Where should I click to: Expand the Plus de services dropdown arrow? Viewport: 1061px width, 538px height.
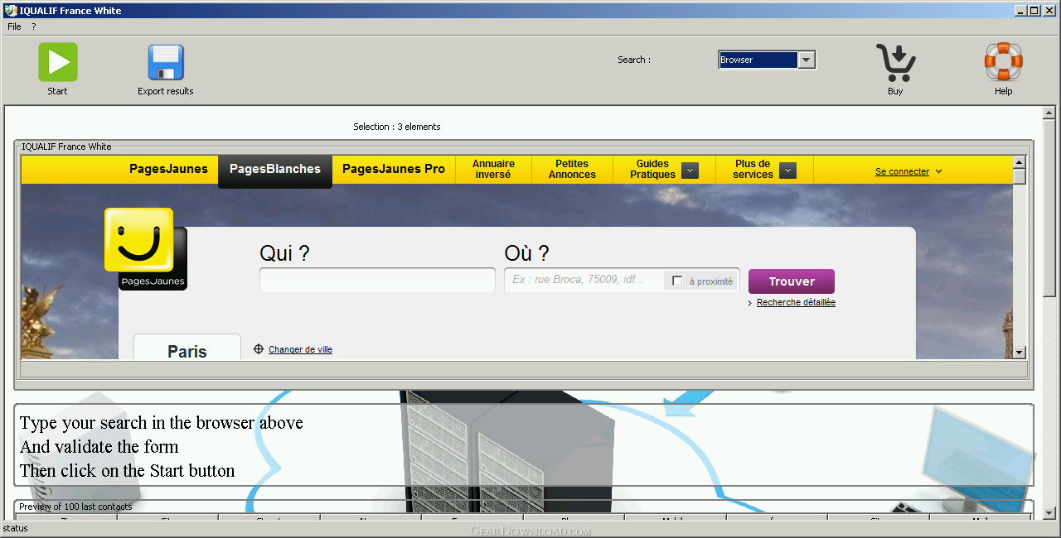788,171
